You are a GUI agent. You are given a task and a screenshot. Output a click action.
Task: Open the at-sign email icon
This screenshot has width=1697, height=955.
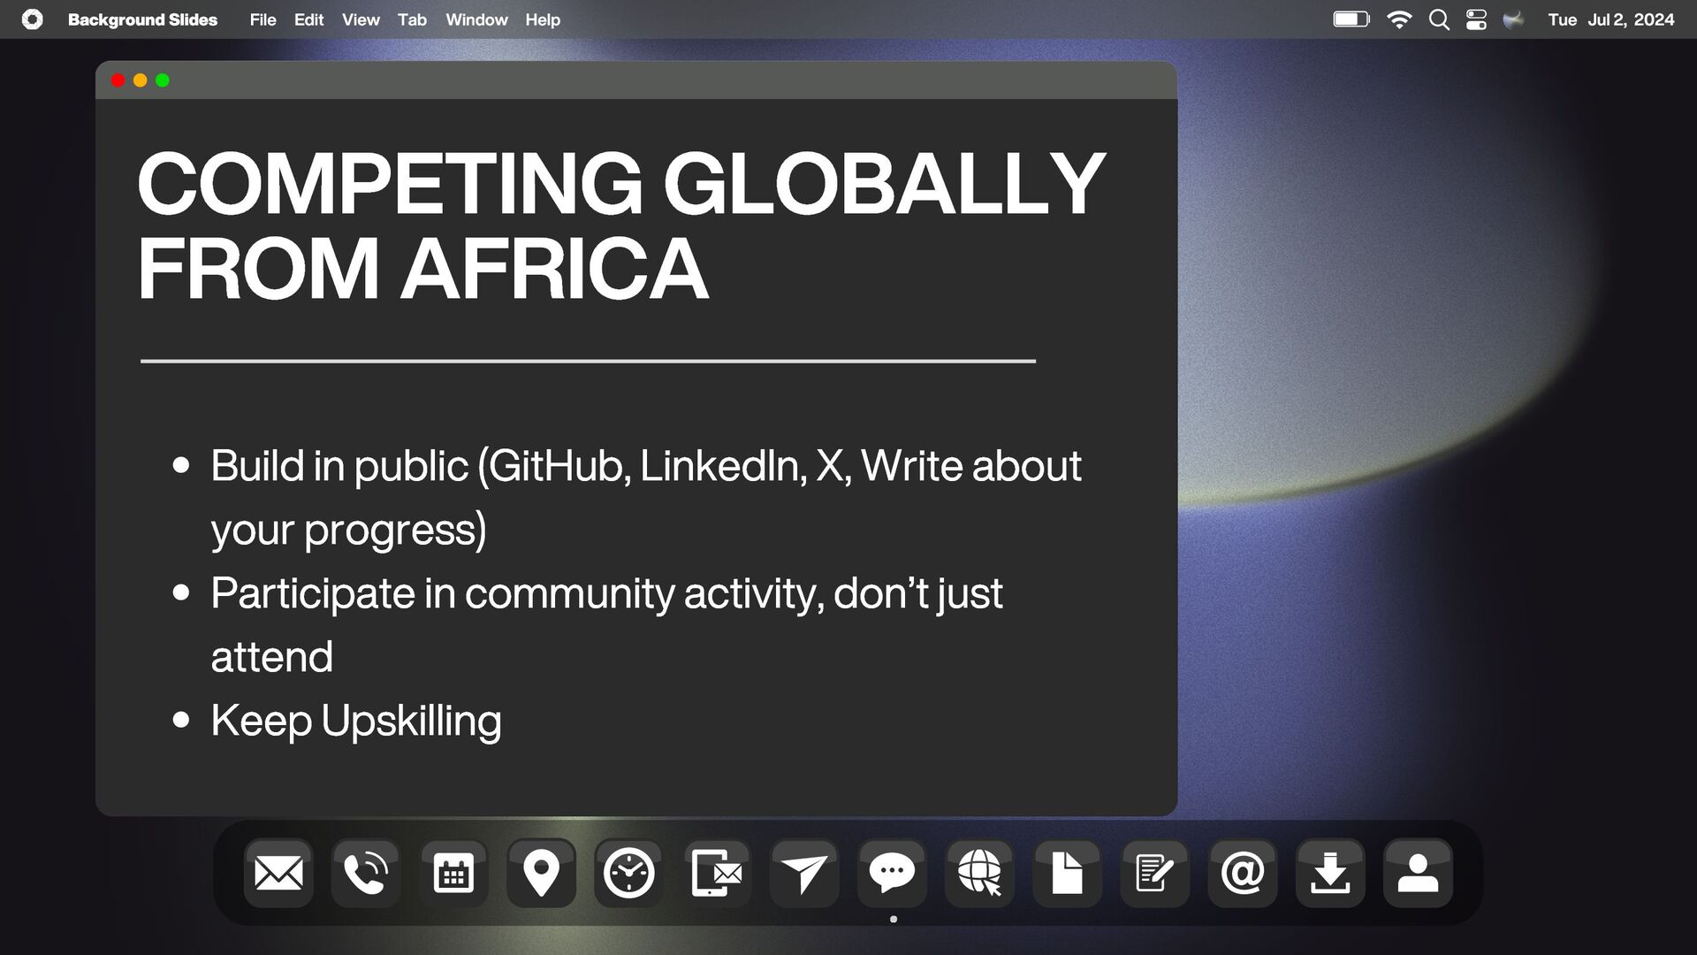1242,874
